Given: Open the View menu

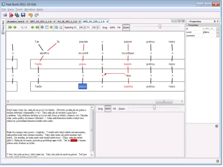Looking at the screenshot, I should (x=11, y=10).
